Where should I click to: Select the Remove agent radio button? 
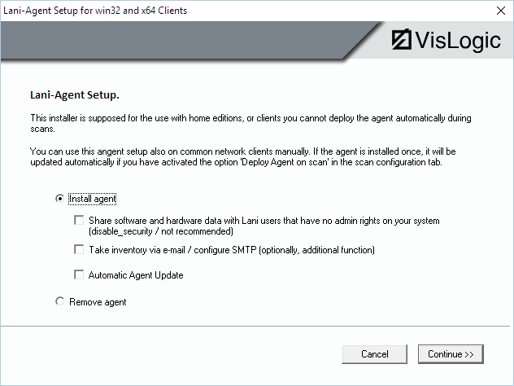[x=59, y=302]
